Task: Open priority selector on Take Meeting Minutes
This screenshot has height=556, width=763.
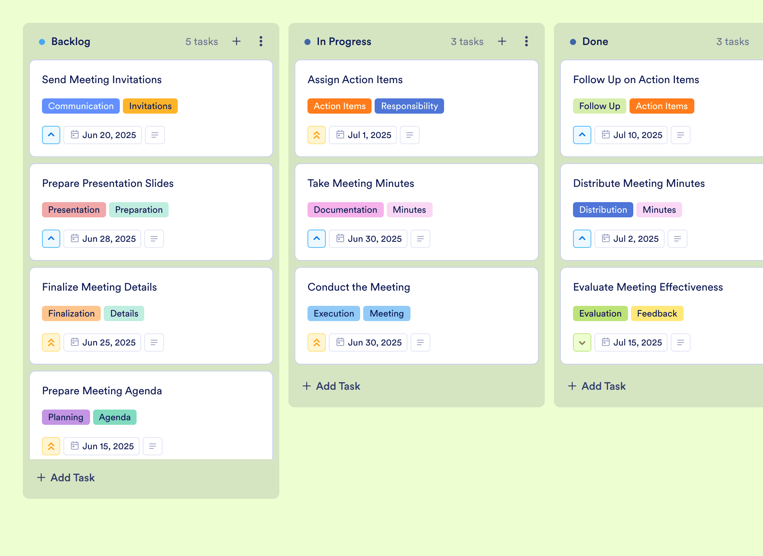Action: point(317,239)
